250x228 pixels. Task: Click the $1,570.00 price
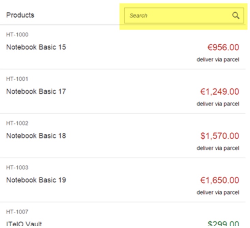220,136
